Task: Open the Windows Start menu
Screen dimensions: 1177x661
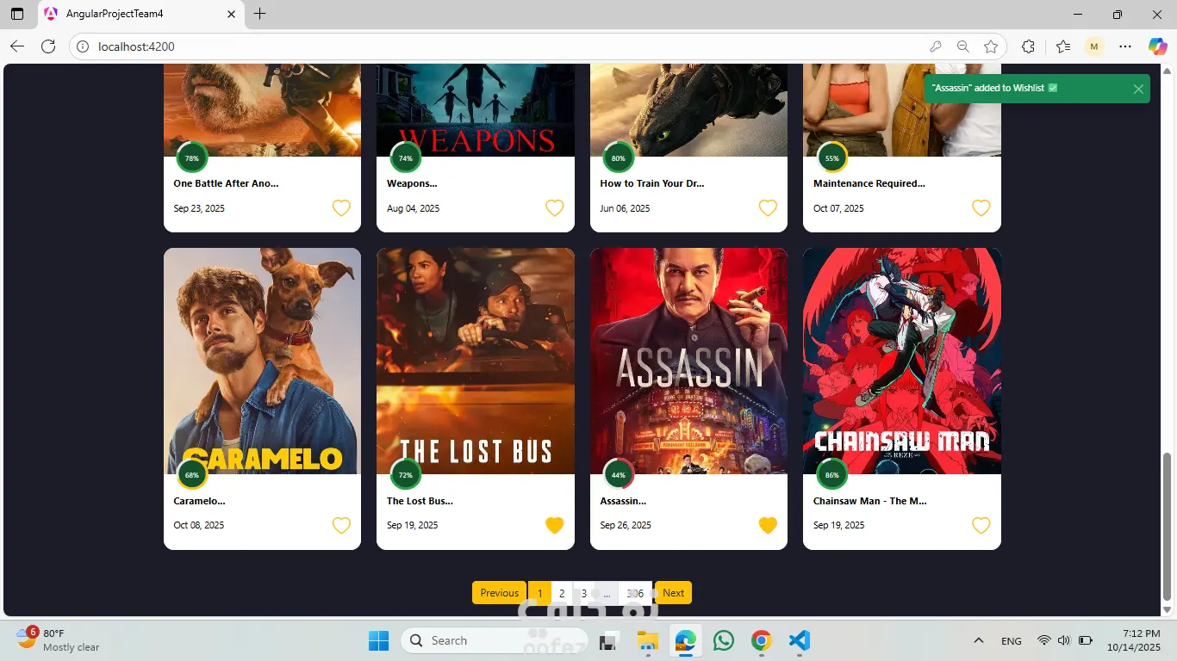Action: click(378, 640)
